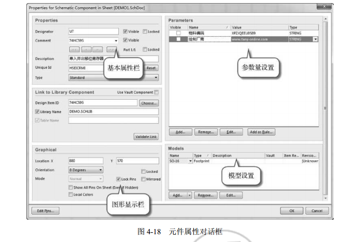341x242 pixels.
Task: Select [Unknown revision cell in Models
Action: pyautogui.click(x=310, y=161)
